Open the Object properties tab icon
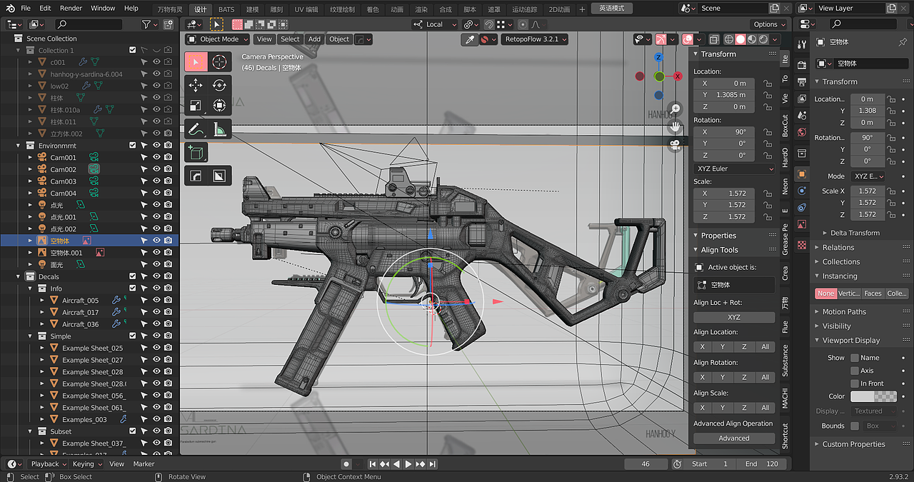 coord(802,174)
